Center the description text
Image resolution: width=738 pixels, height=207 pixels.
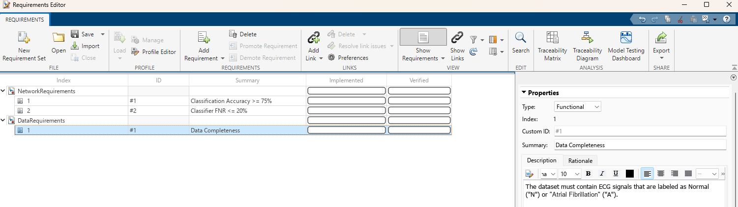tap(661, 174)
